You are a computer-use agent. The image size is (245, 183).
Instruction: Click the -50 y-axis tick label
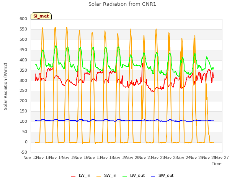coord(24,152)
